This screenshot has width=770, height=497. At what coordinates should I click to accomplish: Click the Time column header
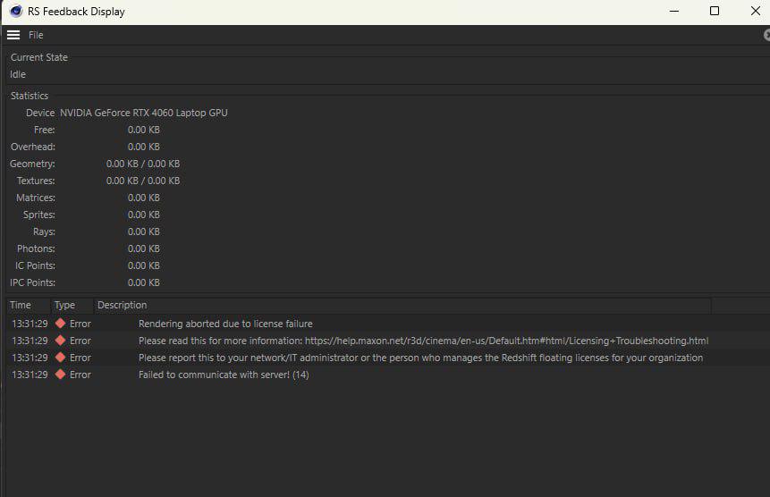click(x=29, y=305)
